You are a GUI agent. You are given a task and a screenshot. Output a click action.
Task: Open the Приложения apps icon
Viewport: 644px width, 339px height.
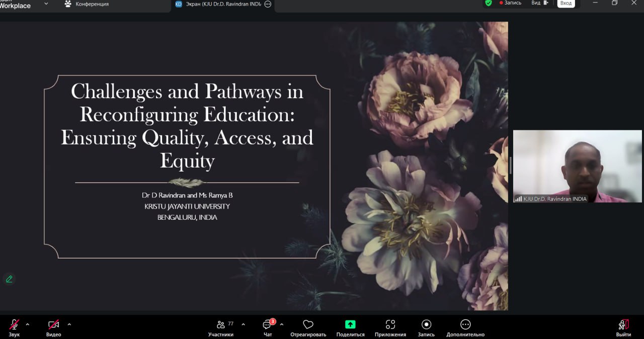coord(390,325)
